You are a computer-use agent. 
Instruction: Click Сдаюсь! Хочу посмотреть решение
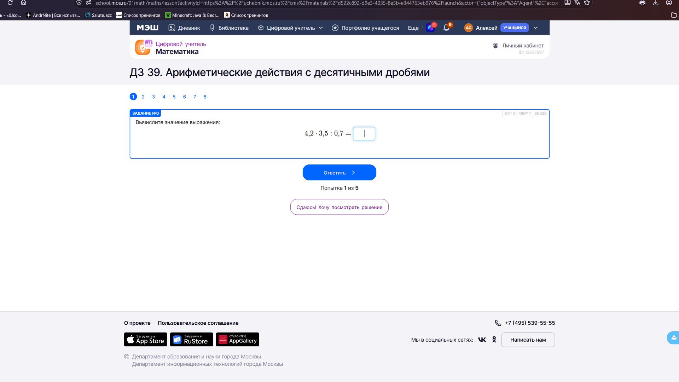pyautogui.click(x=339, y=207)
